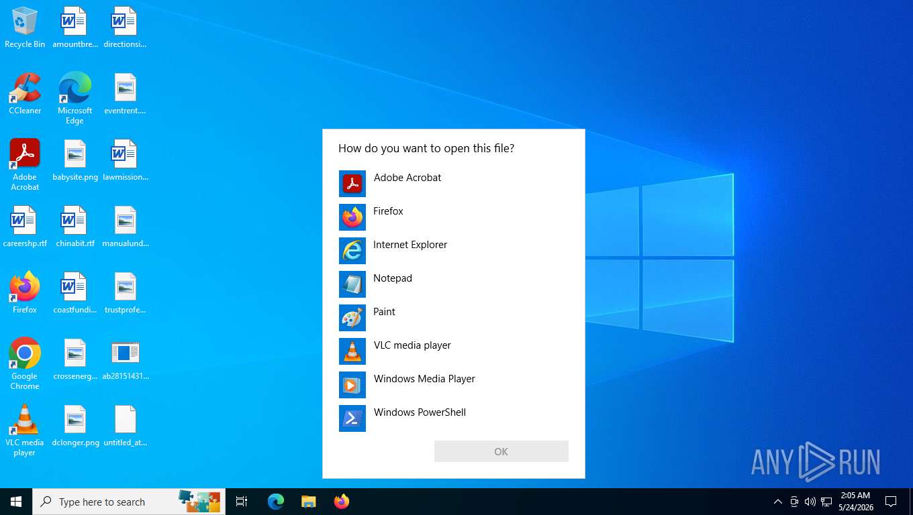Screen dimensions: 913x515
Task: Select the Google Chrome desktop shortcut
Action: (x=25, y=363)
